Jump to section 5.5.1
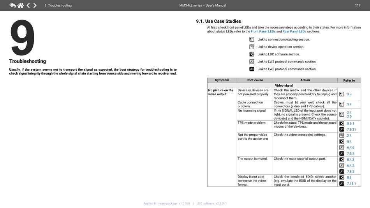 [350, 124]
